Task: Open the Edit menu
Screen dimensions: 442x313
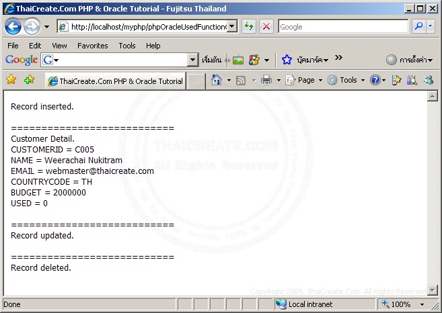Action: 35,46
